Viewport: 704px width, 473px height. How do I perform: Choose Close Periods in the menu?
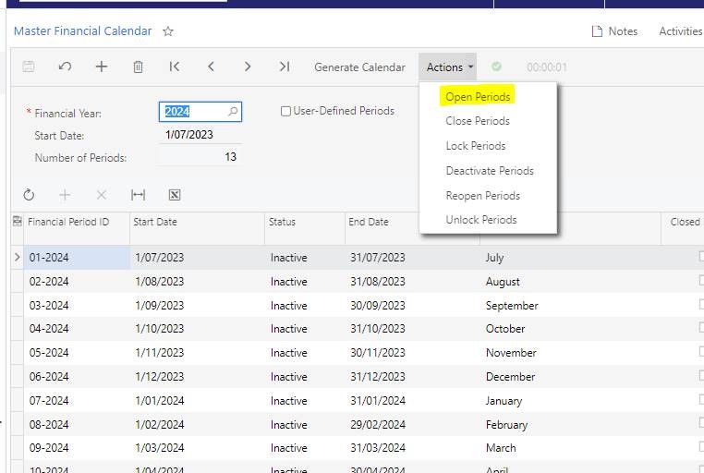(x=478, y=121)
